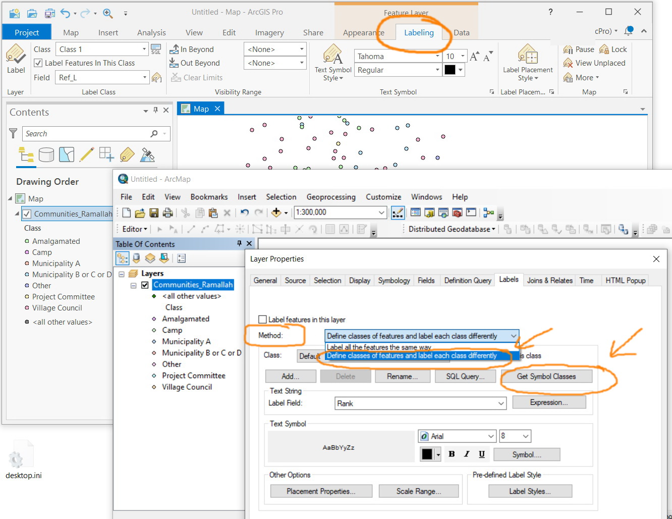This screenshot has width=672, height=519.
Task: Click Undo icon in ArcMap toolbar
Action: coord(245,213)
